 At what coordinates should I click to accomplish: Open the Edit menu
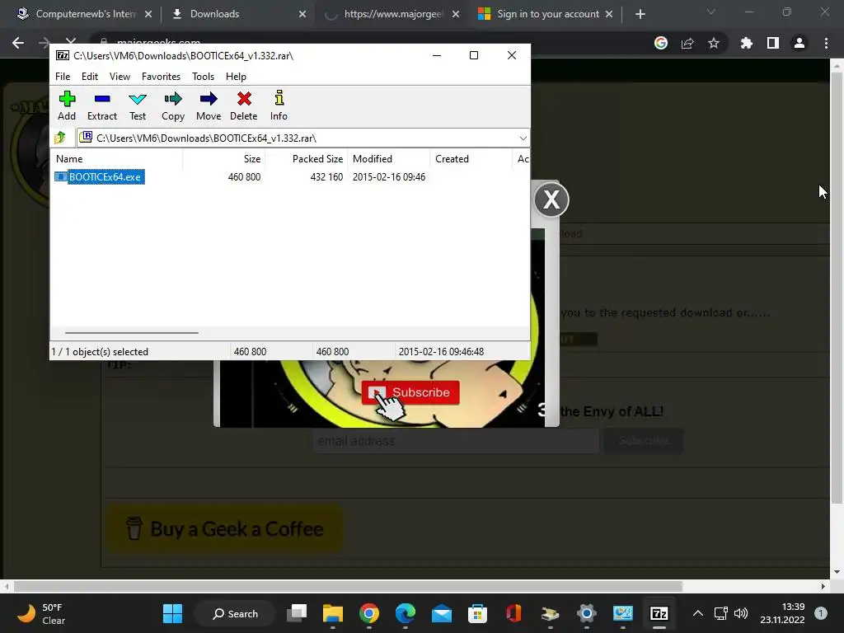(89, 77)
